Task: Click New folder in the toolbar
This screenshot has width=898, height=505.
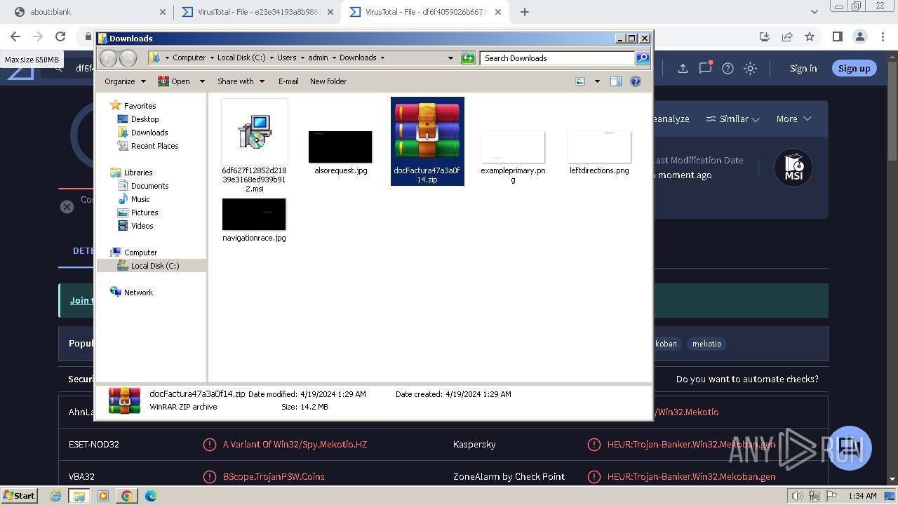Action: tap(328, 81)
